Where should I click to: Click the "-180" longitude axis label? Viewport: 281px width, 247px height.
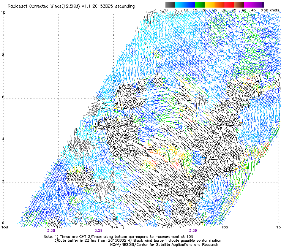tap(4, 227)
